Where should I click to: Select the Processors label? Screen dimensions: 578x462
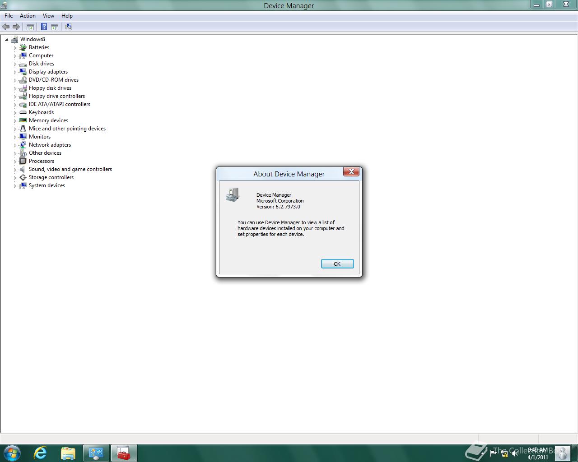[x=42, y=161]
